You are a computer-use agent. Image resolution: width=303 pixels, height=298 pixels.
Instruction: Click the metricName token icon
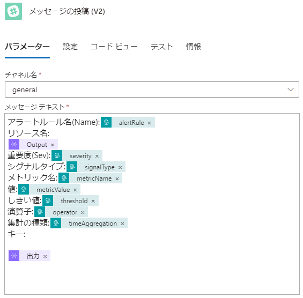point(64,178)
